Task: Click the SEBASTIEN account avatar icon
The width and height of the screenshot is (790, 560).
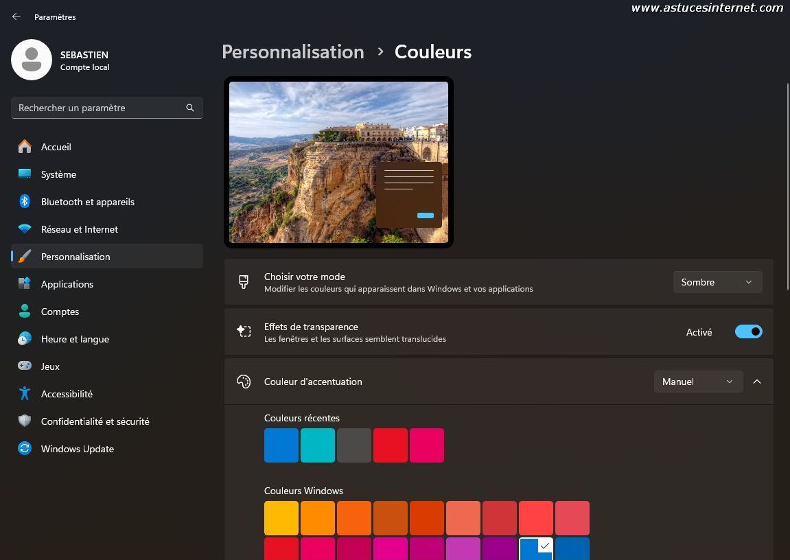Action: click(x=32, y=60)
